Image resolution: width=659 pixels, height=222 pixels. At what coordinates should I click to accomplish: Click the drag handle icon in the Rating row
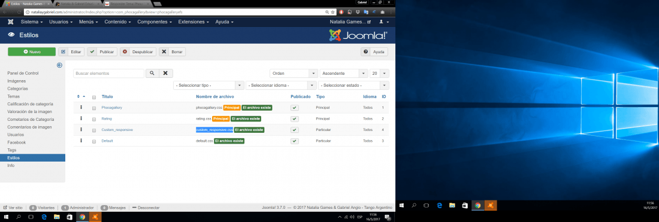(x=81, y=118)
